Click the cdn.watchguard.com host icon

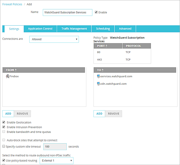point(98,83)
